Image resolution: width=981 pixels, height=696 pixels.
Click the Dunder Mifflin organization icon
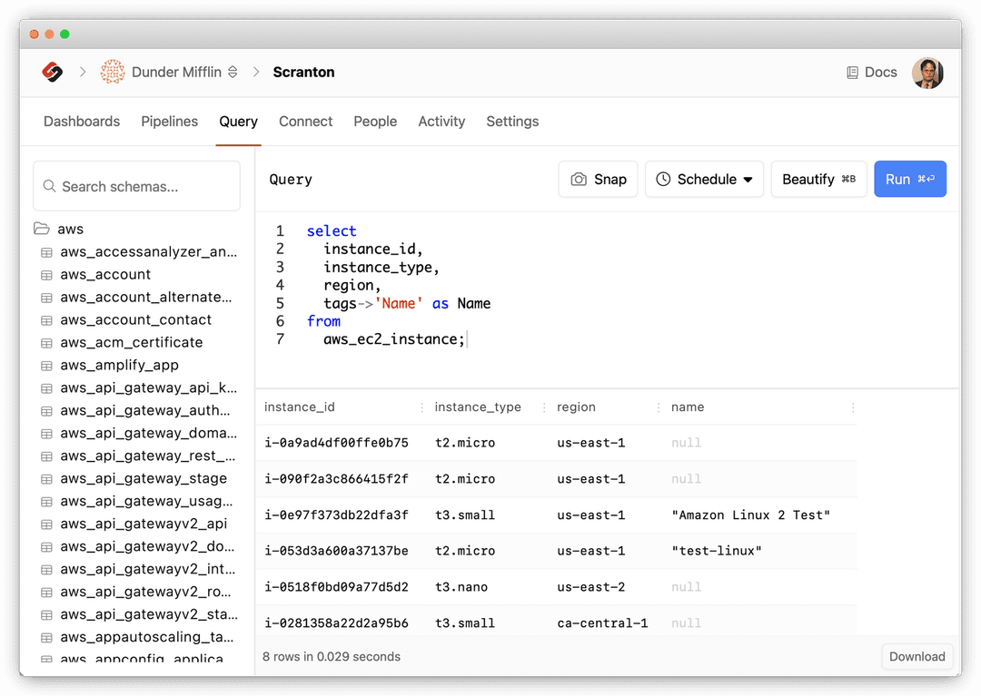click(113, 72)
